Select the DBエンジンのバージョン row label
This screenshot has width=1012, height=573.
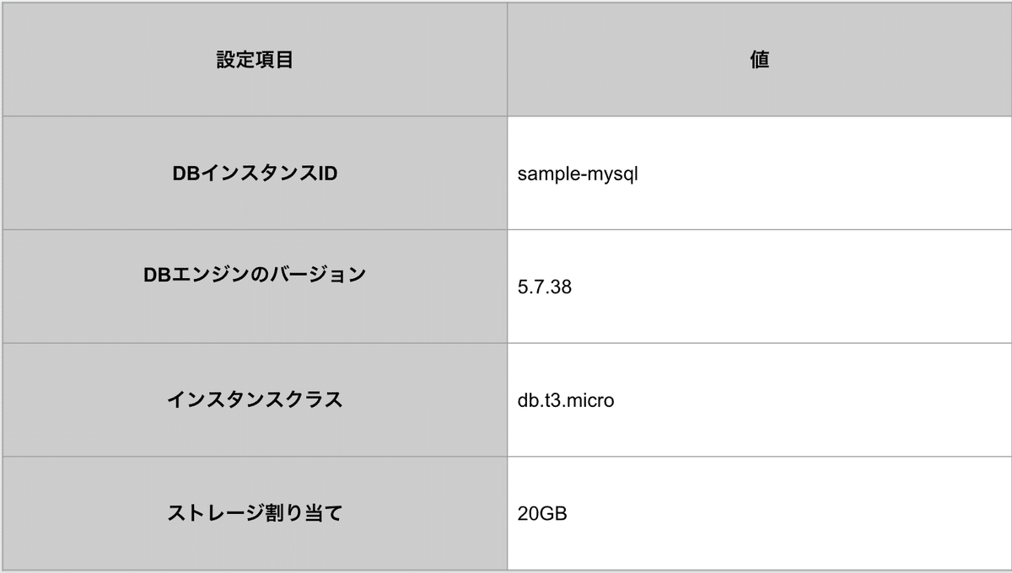tap(255, 275)
